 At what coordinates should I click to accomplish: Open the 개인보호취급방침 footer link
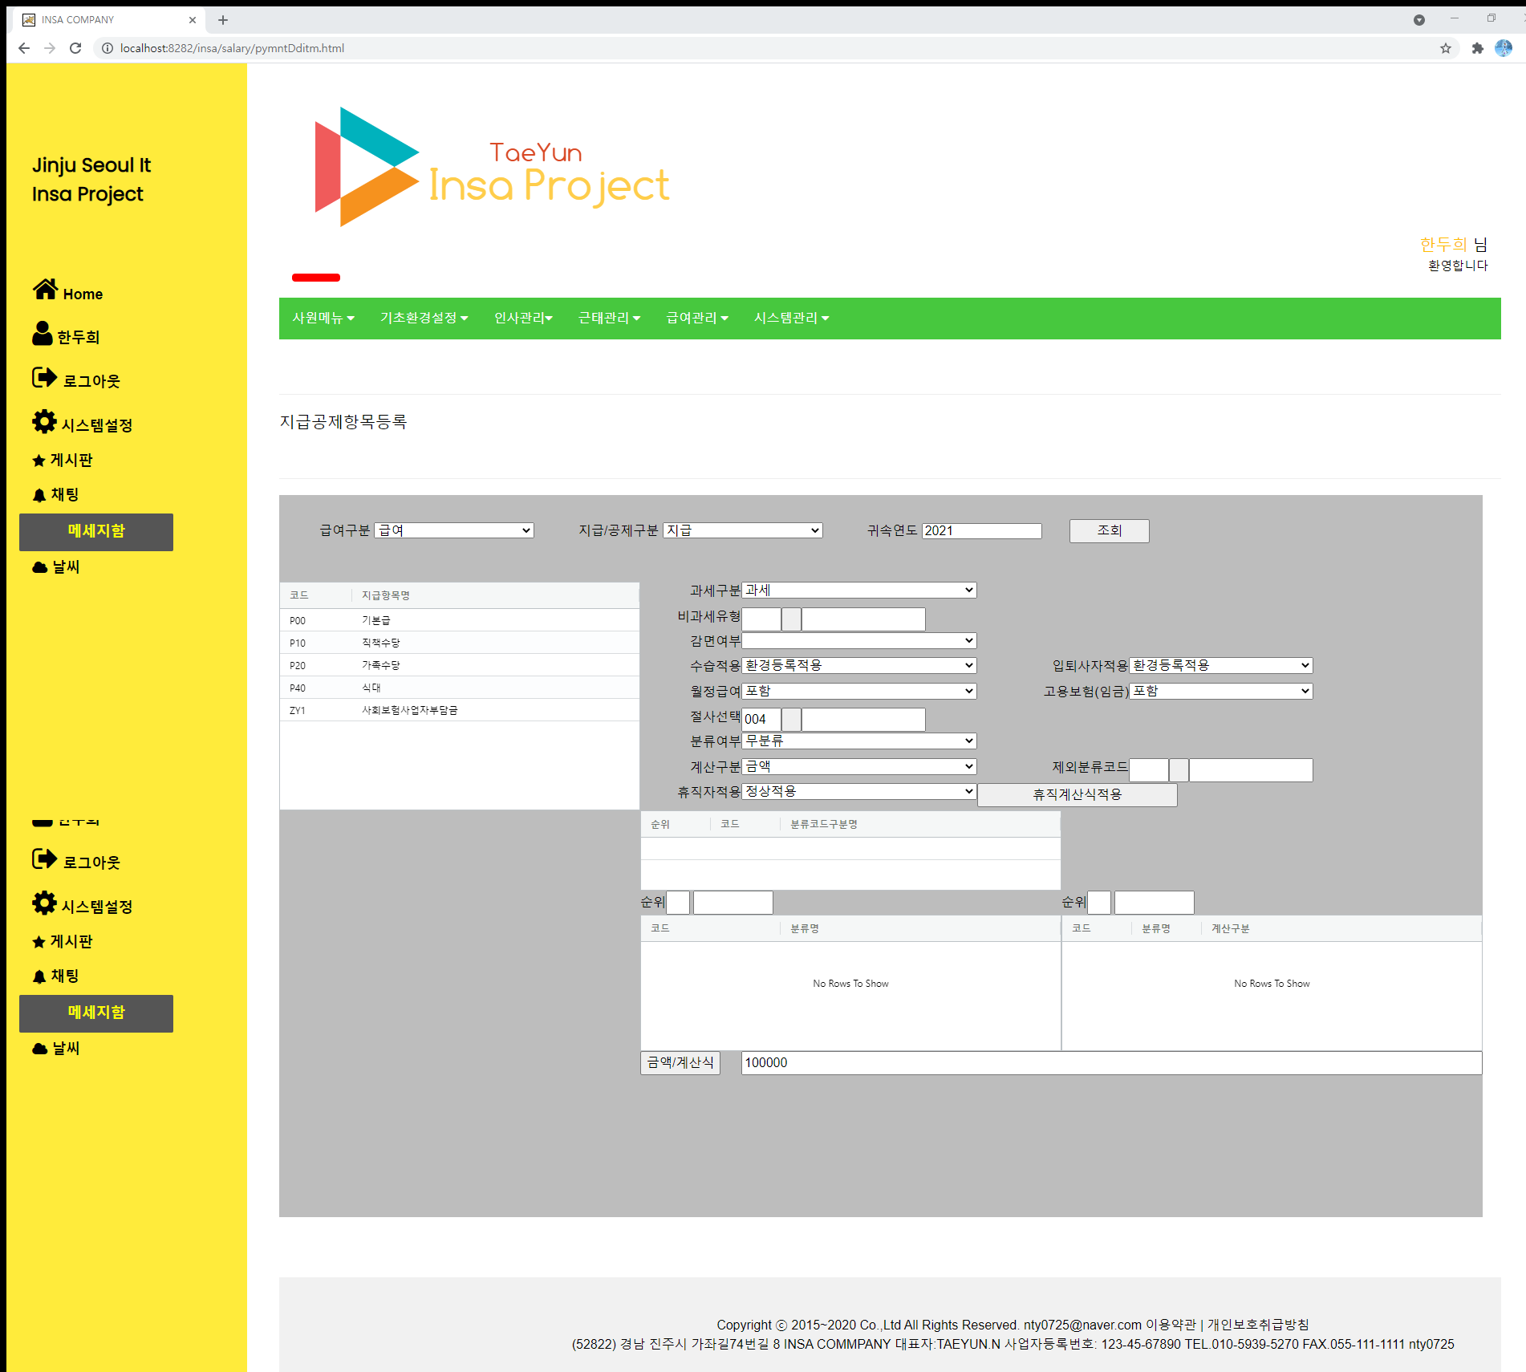pos(1258,1325)
